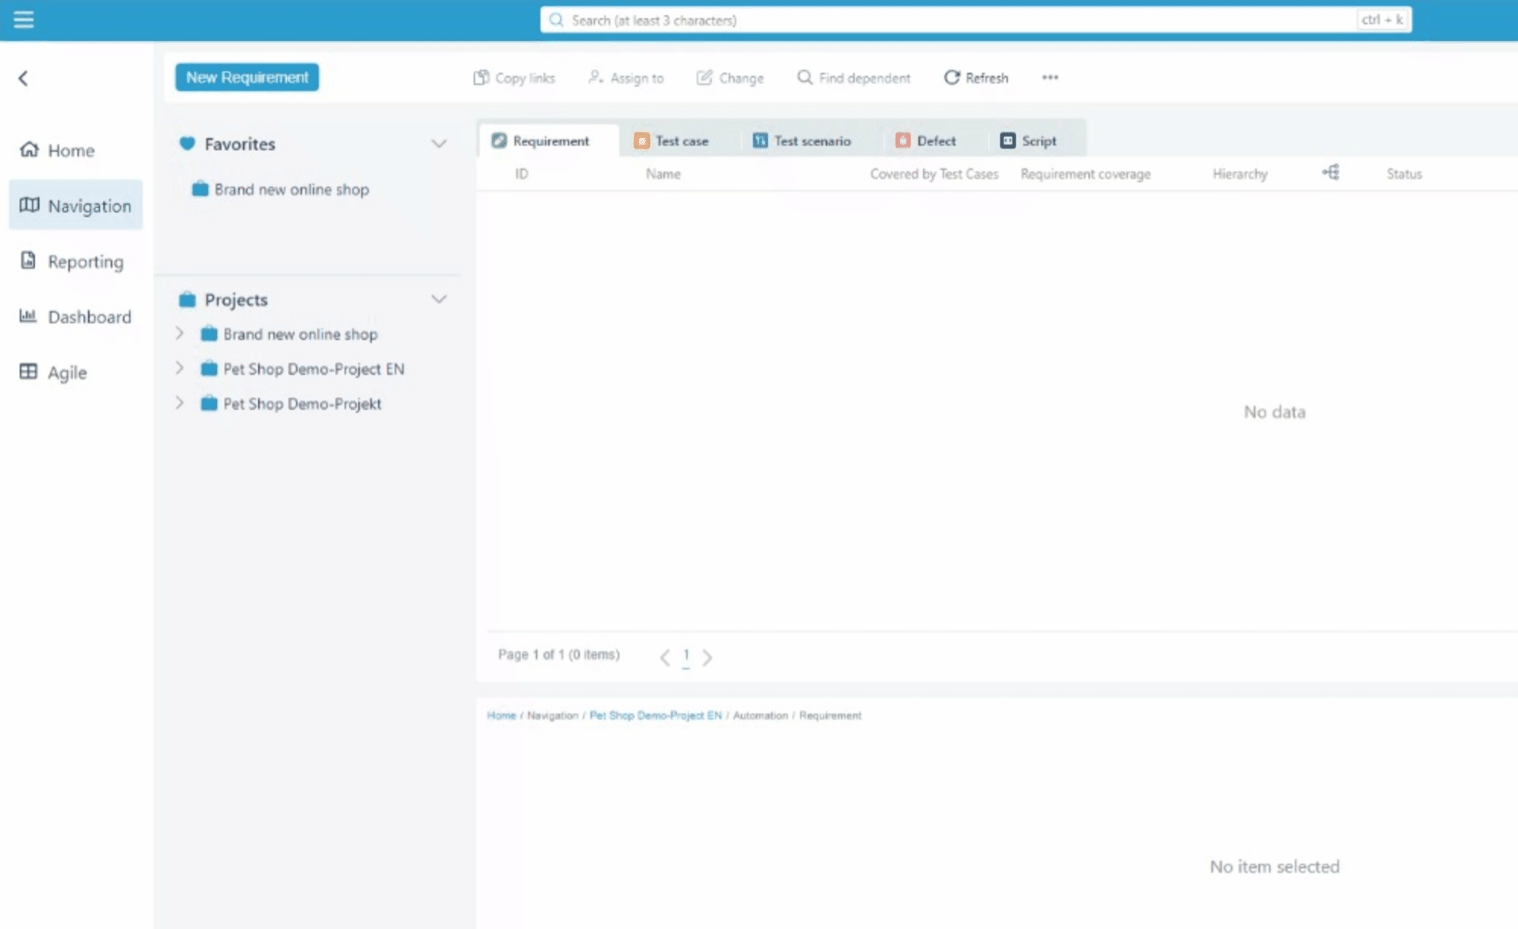Go to next page arrow in pagination
The height and width of the screenshot is (929, 1518).
pyautogui.click(x=707, y=657)
